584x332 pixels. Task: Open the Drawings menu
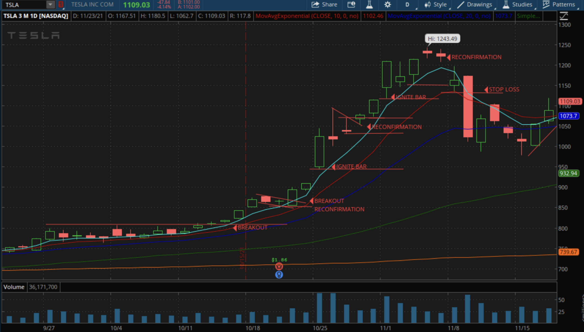(475, 5)
